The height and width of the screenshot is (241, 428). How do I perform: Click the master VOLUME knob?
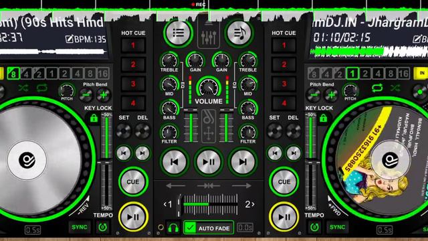click(x=209, y=87)
